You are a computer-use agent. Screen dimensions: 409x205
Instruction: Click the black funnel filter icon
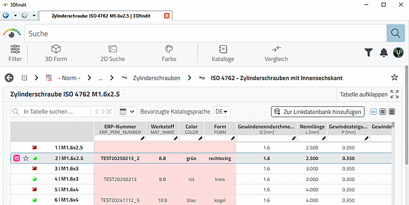click(x=368, y=53)
